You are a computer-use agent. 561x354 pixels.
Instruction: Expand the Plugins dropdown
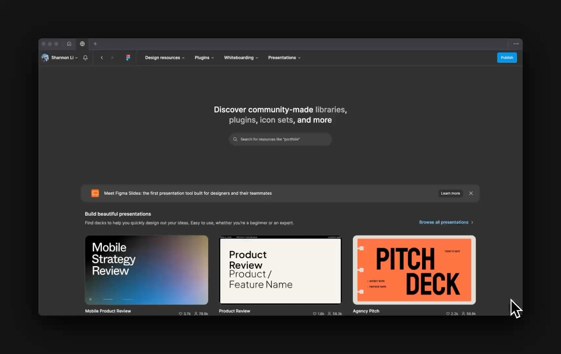click(204, 58)
